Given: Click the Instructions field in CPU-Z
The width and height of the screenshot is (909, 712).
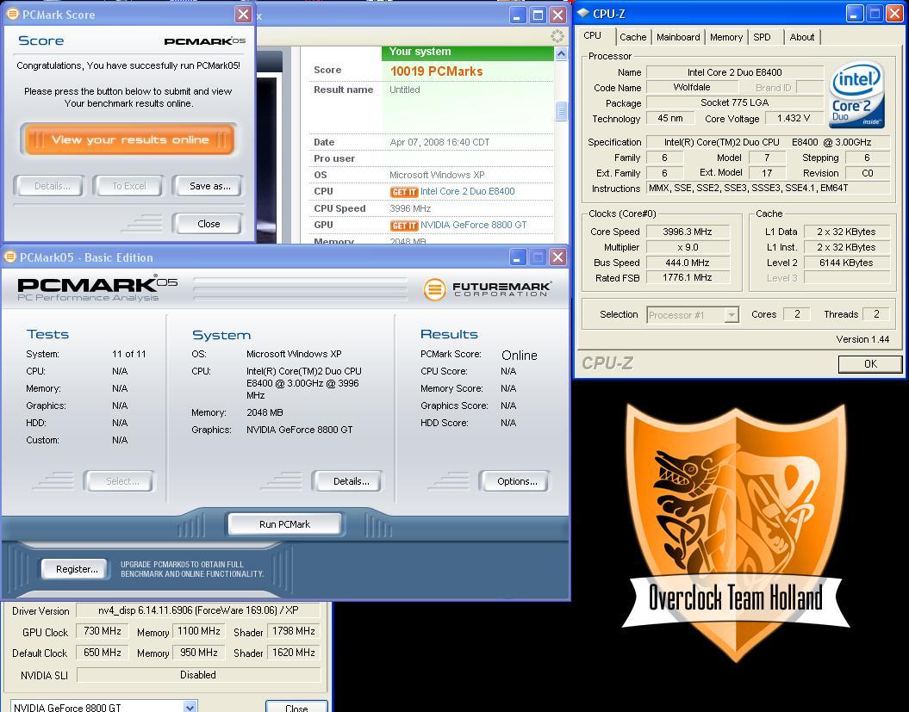Looking at the screenshot, I should pyautogui.click(x=769, y=189).
